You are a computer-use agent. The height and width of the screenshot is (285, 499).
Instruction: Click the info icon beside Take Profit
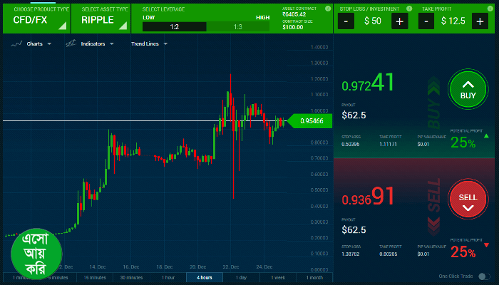pyautogui.click(x=488, y=7)
